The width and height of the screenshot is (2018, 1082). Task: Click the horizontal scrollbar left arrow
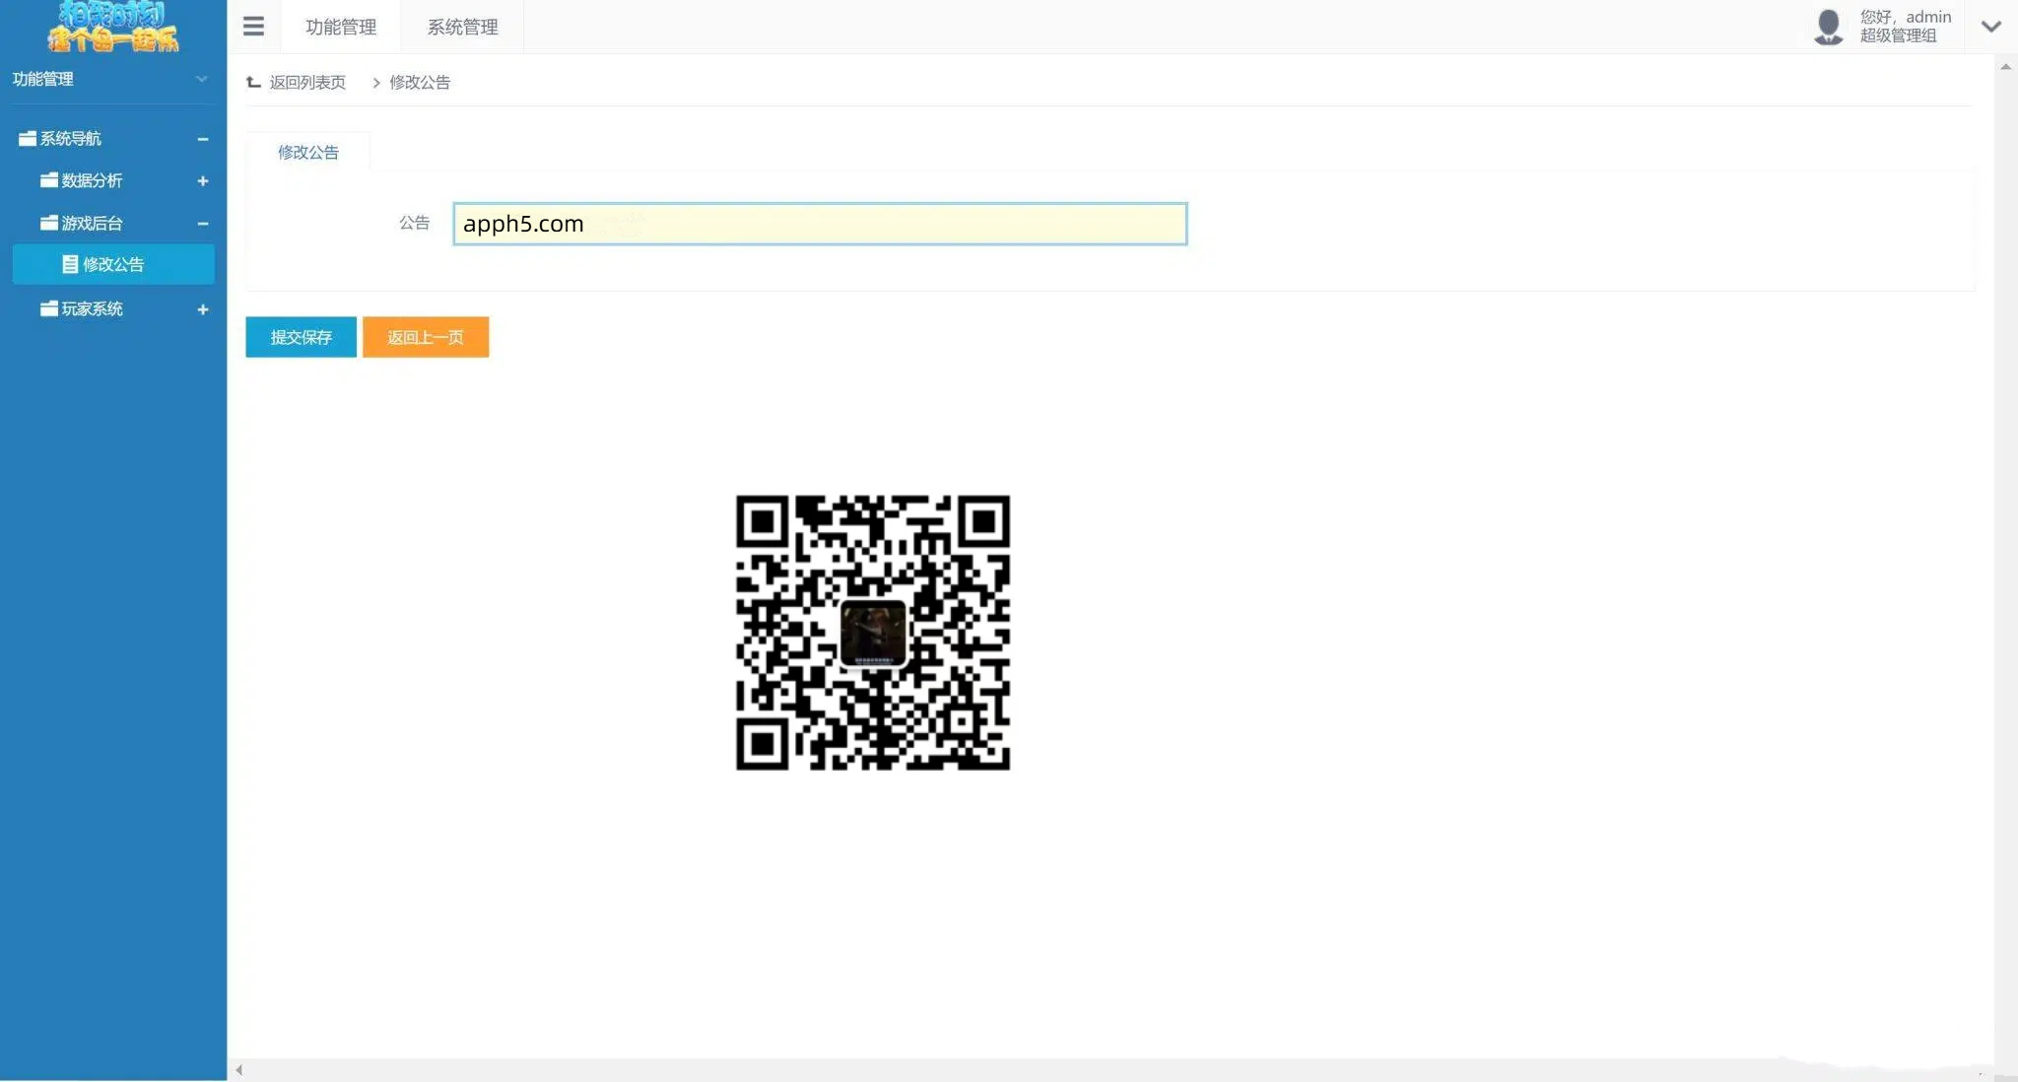[x=238, y=1070]
